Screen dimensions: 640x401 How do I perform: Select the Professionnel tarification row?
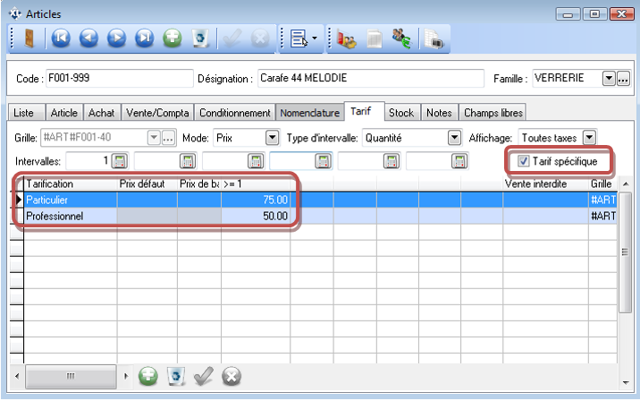point(67,216)
